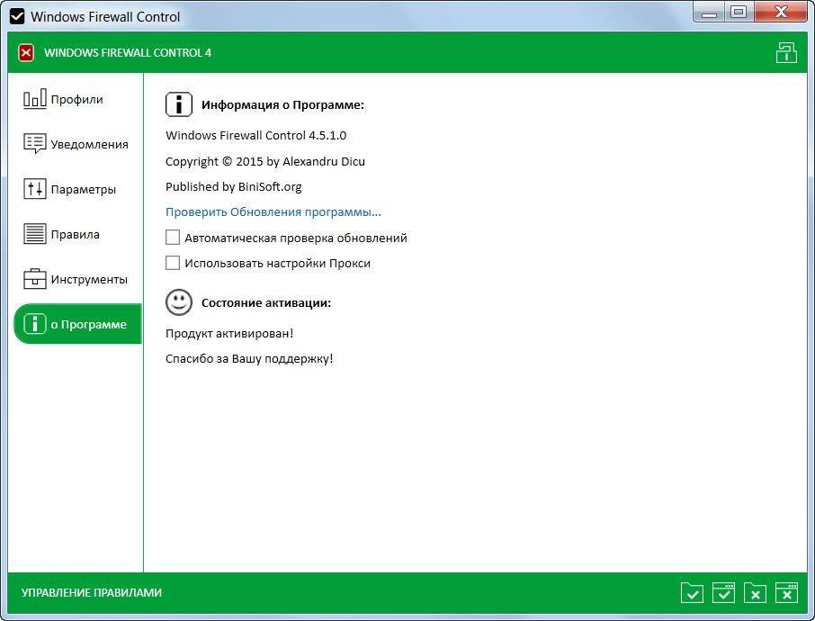Click Copyright © 2015 by Alexandru Dicu text
Viewport: 815px width, 621px height.
coord(265,161)
